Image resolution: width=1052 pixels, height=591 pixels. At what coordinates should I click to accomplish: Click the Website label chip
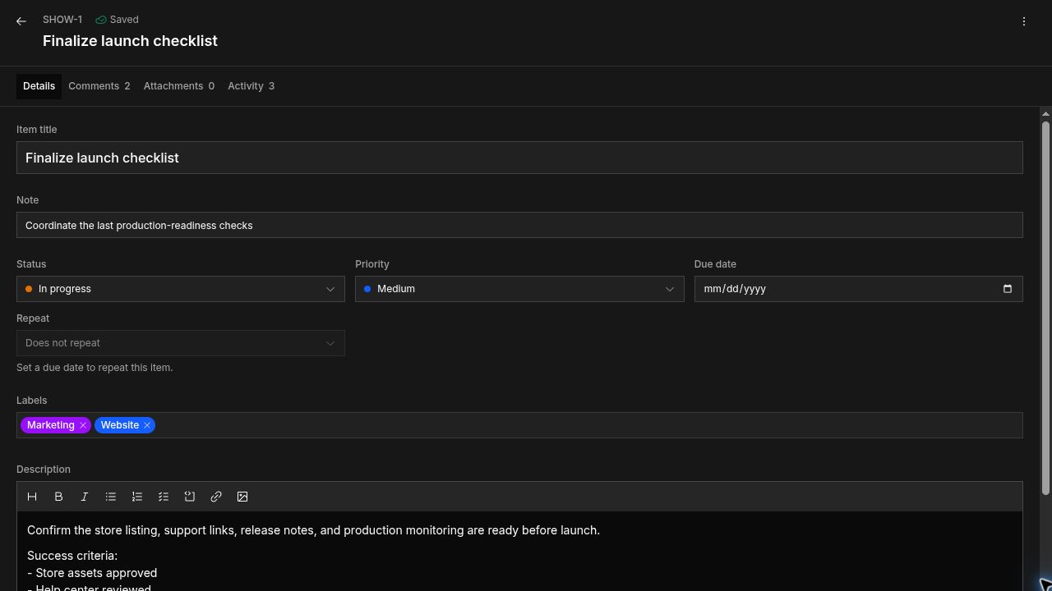point(120,425)
